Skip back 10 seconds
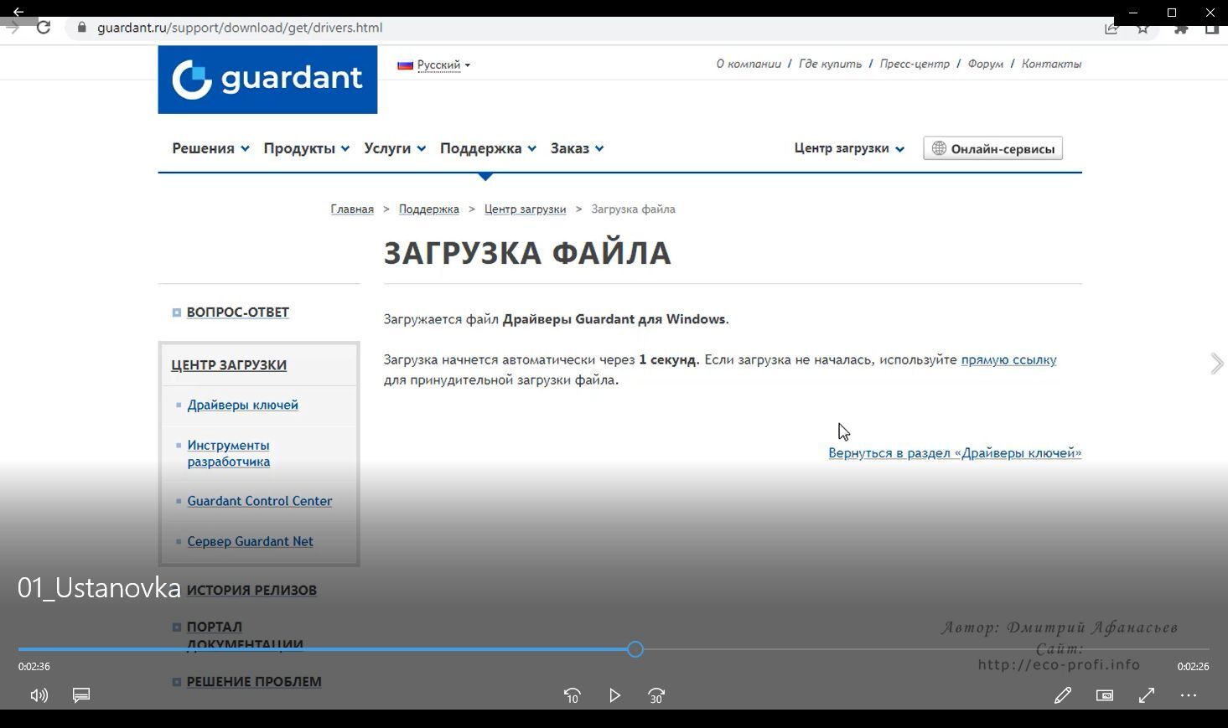 click(x=572, y=695)
